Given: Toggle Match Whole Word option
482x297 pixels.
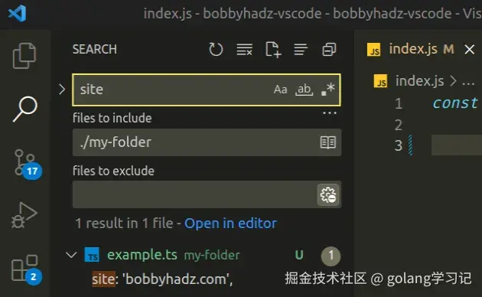Looking at the screenshot, I should 304,90.
